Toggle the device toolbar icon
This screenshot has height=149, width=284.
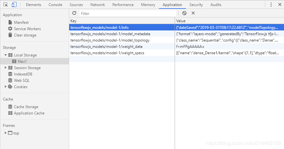(x=14, y=5)
